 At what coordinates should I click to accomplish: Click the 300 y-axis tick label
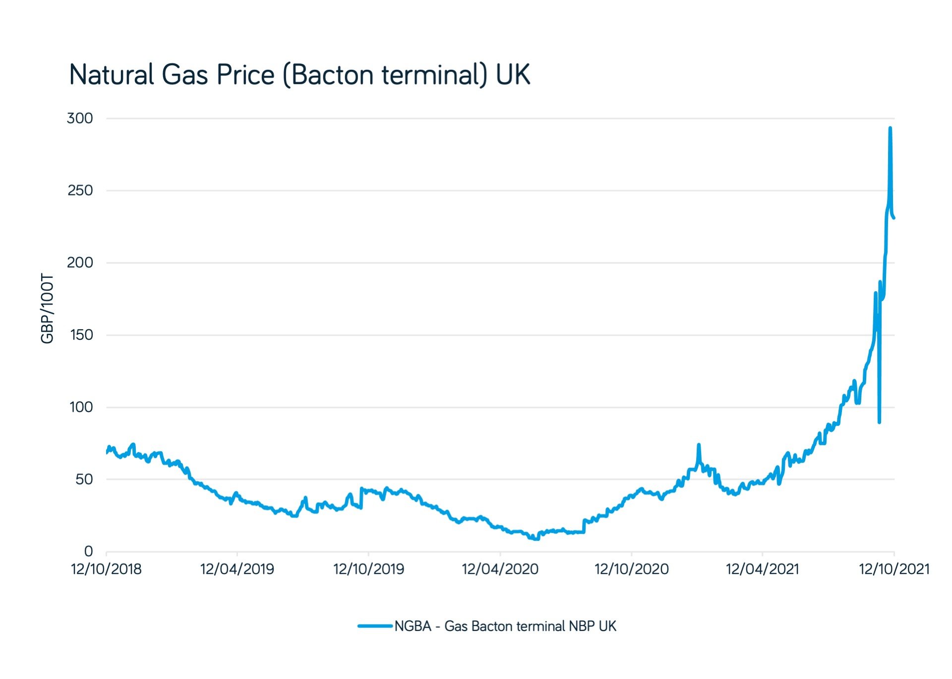coord(80,118)
